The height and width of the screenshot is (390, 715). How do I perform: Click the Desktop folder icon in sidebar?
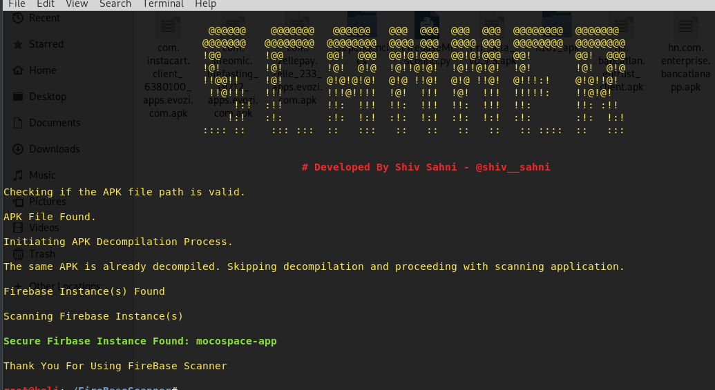point(18,97)
